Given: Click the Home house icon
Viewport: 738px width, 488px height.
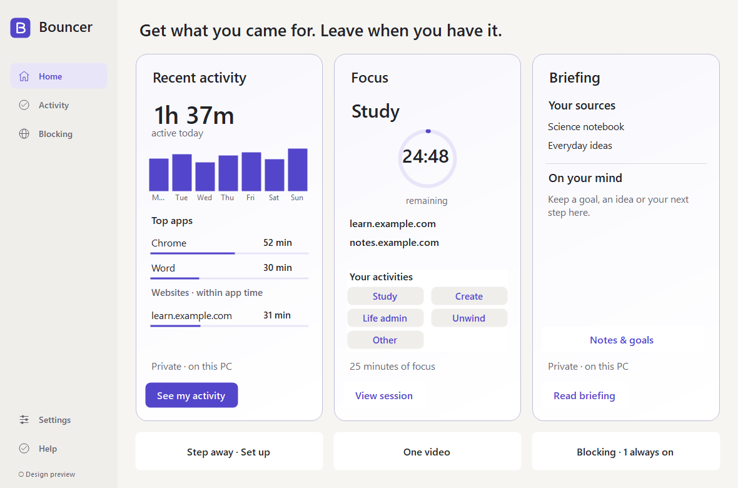Looking at the screenshot, I should 24,76.
